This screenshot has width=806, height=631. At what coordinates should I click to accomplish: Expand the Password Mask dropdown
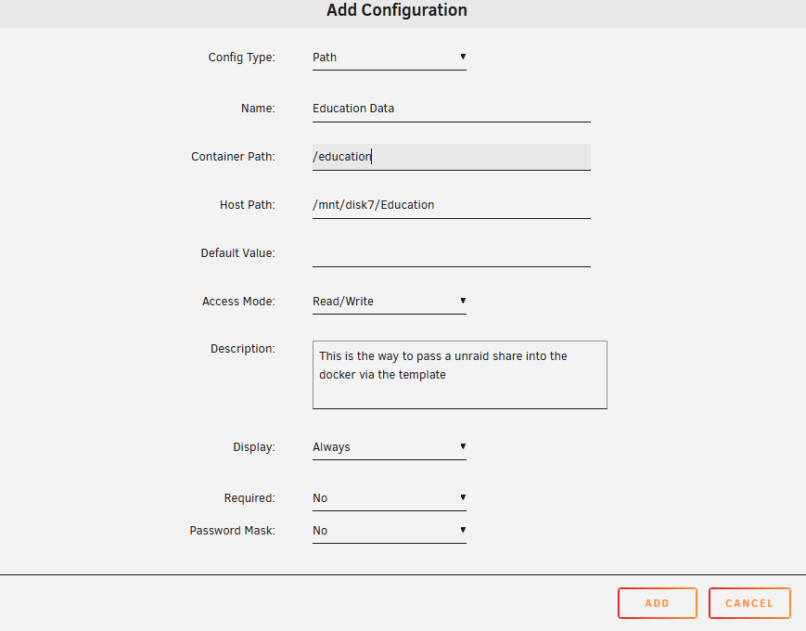(390, 531)
